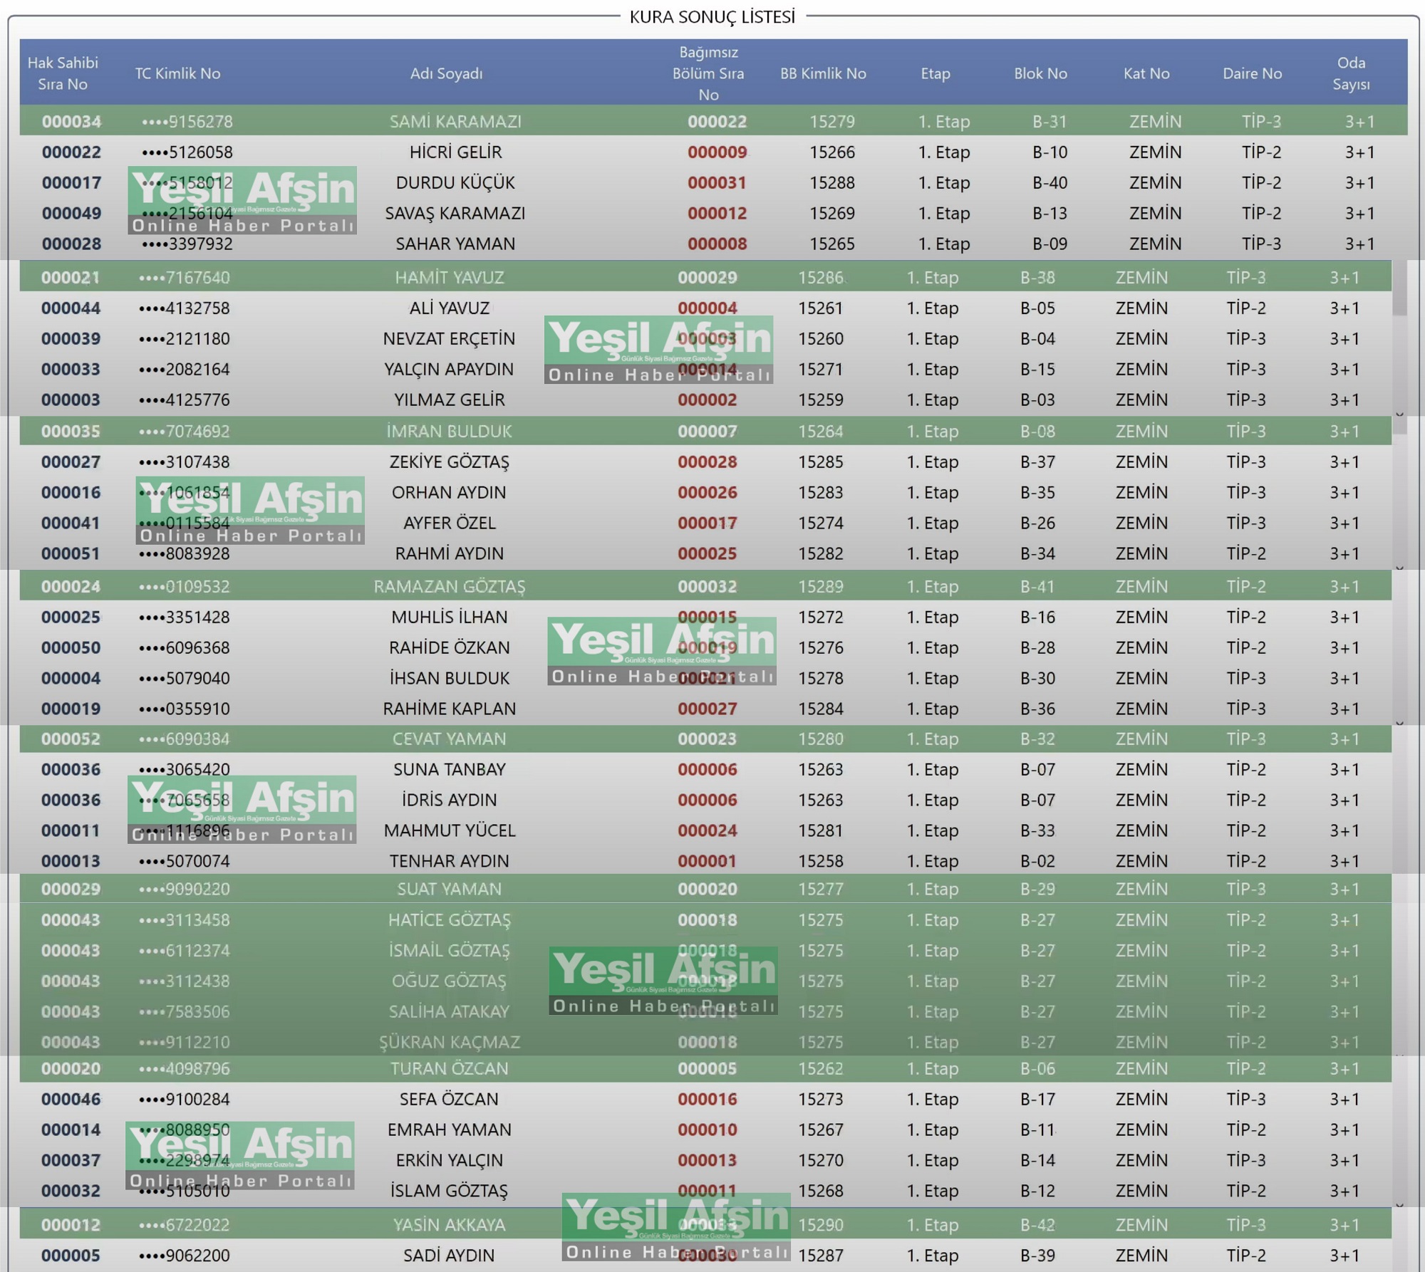1425x1272 pixels.
Task: Click block number B-10 in HİCRİ GELİR row
Action: [x=1050, y=152]
